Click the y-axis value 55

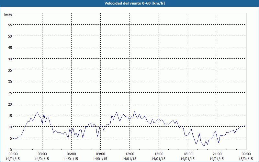(x=10, y=25)
